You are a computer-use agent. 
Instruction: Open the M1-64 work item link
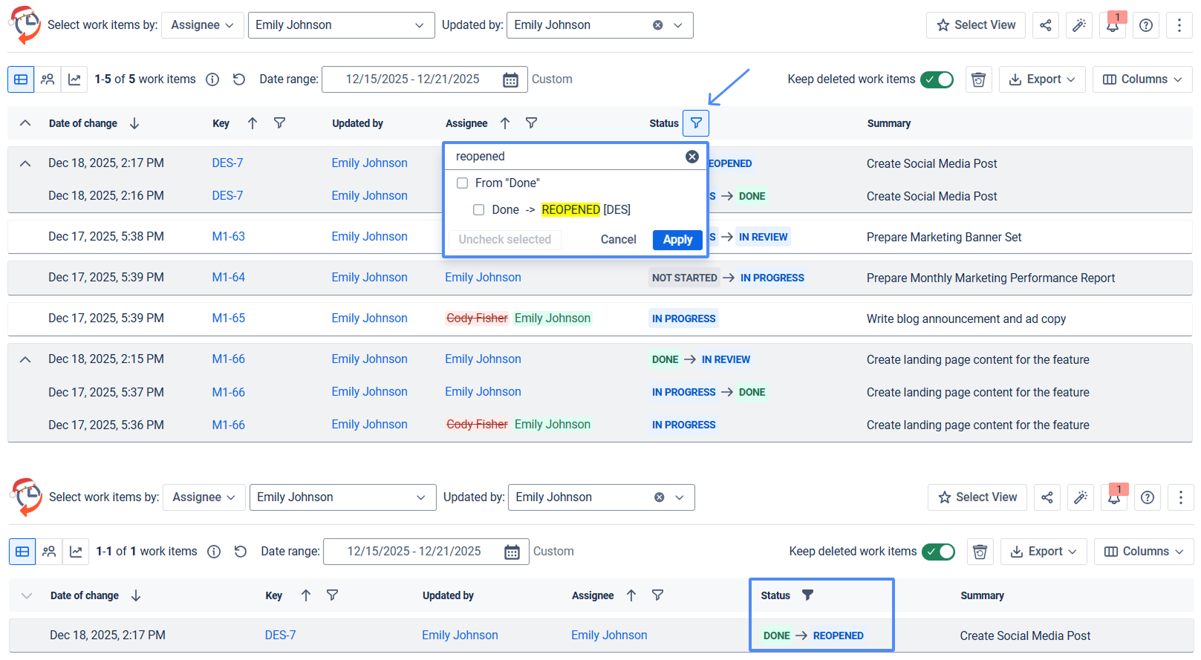pyautogui.click(x=229, y=278)
